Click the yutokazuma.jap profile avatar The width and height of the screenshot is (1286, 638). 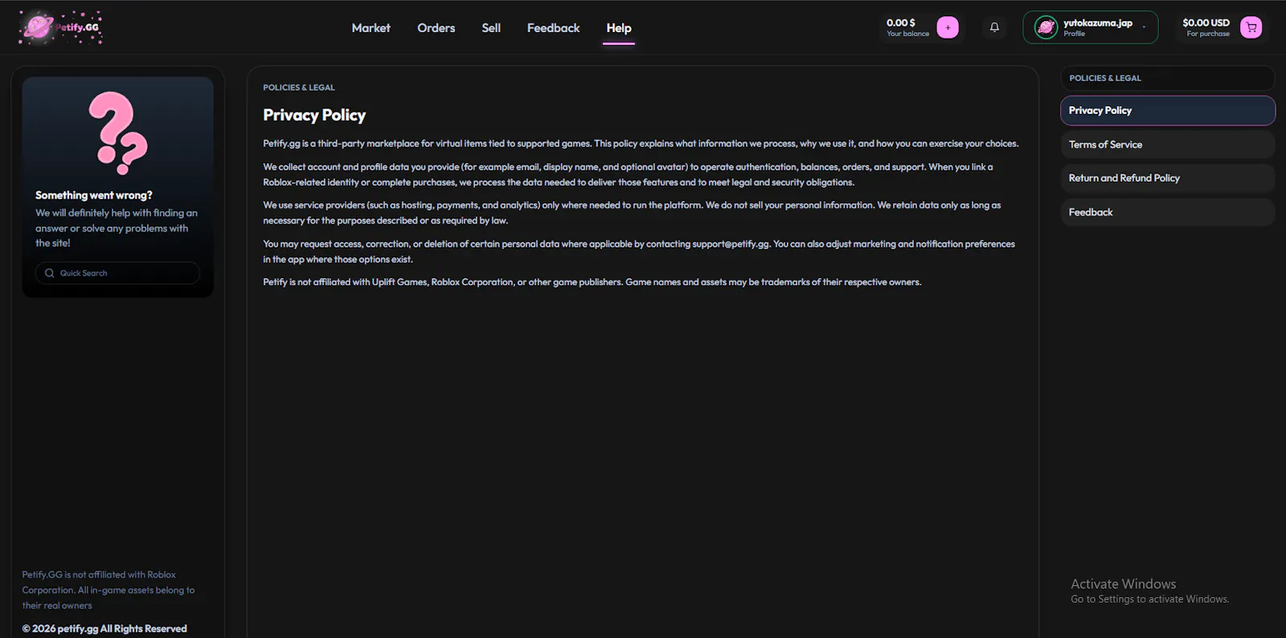1046,27
